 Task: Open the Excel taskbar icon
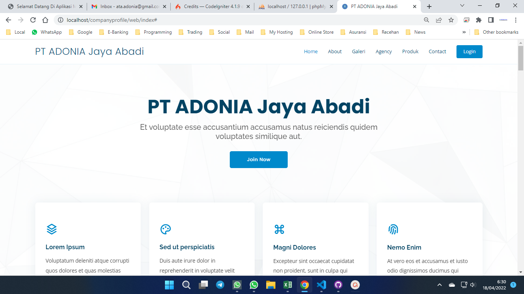(288, 285)
